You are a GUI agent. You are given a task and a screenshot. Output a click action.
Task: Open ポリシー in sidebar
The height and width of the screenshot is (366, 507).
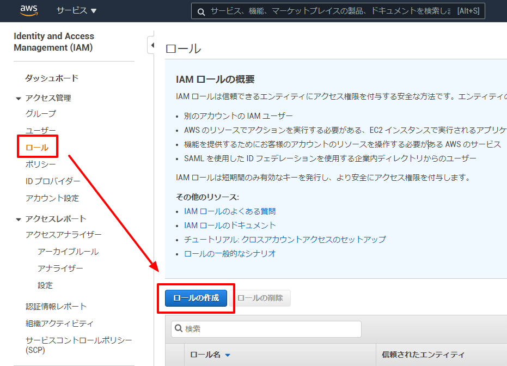(41, 164)
